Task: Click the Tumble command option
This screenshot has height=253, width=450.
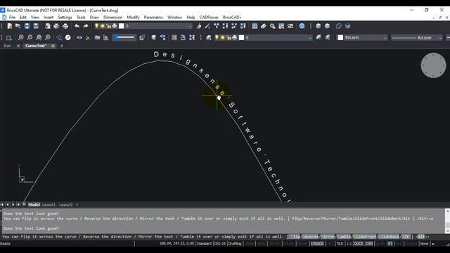Action: (x=344, y=237)
